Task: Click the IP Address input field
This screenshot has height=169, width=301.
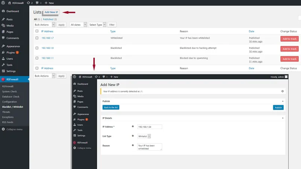Action: point(149,127)
